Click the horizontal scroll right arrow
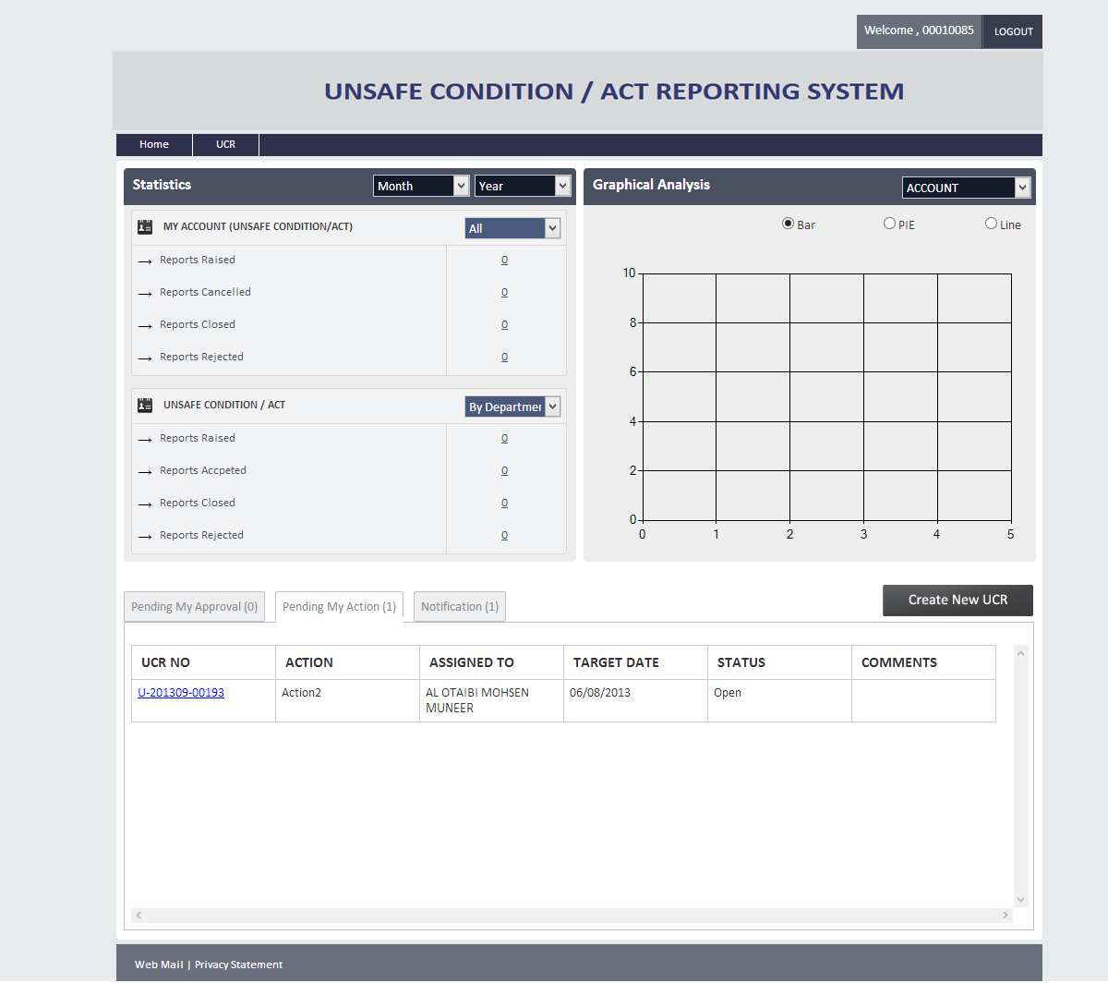 point(1006,916)
